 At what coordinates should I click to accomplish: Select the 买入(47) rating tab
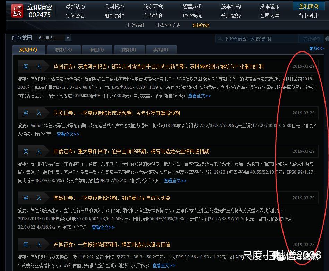click(x=29, y=50)
